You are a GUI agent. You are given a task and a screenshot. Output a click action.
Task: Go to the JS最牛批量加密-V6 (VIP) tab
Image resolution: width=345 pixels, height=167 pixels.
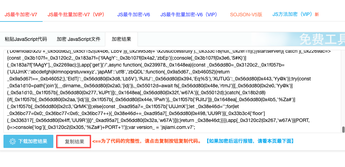pos(188,15)
